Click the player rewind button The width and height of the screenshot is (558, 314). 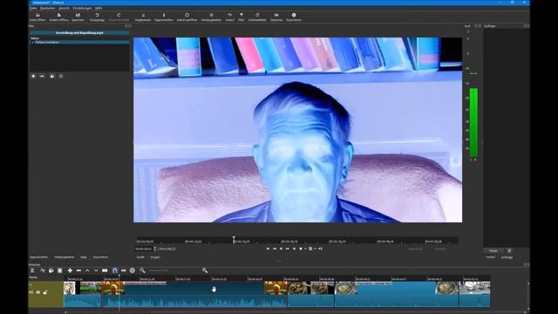275,249
